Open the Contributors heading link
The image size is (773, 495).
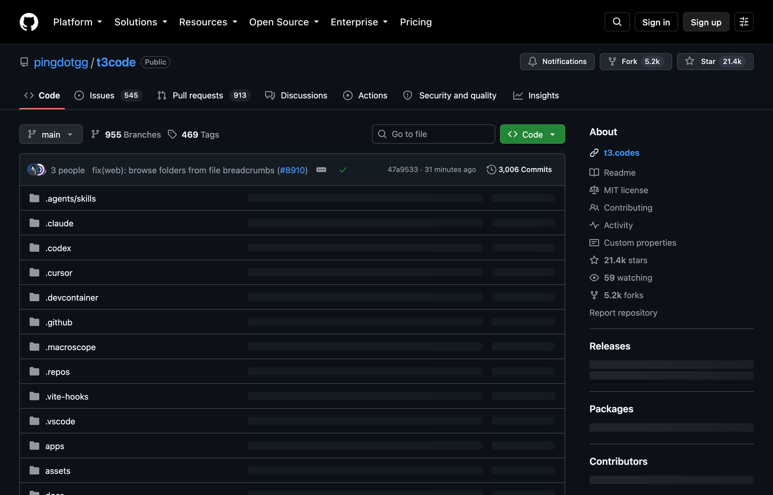pyautogui.click(x=618, y=461)
